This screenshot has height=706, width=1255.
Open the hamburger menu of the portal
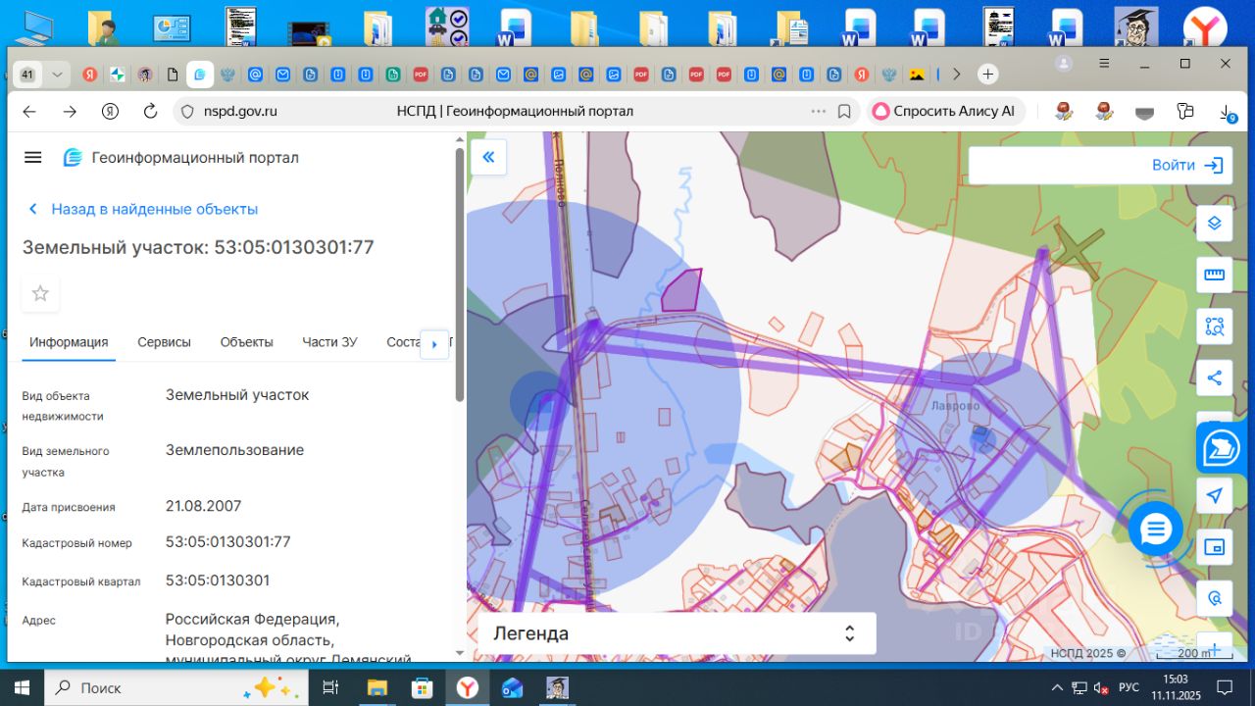tap(33, 158)
